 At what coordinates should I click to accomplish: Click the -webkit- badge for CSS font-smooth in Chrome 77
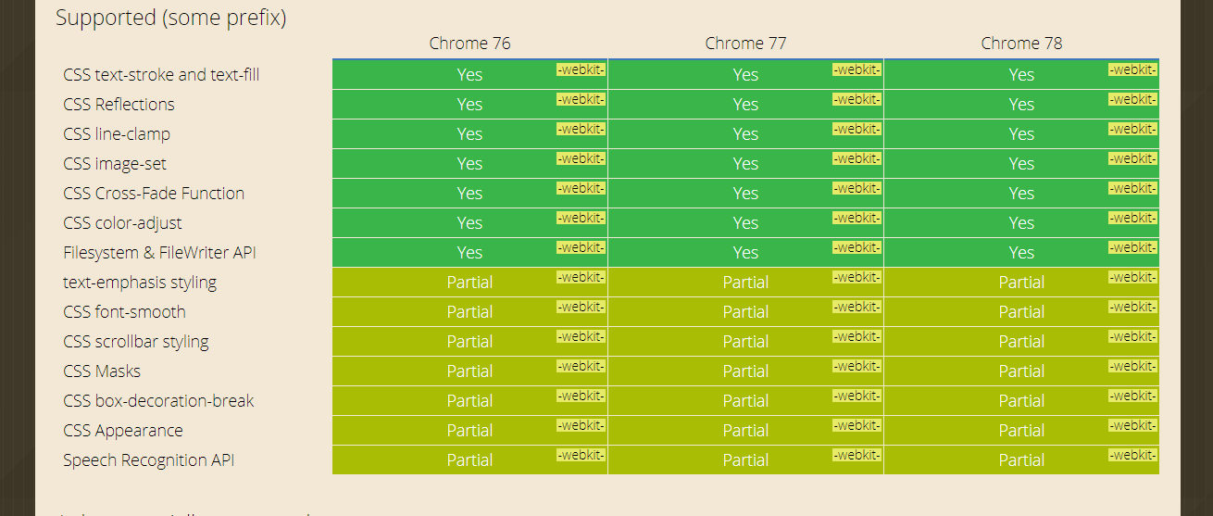click(857, 307)
